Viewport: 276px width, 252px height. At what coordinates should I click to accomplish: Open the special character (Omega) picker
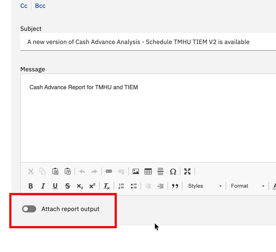tap(173, 171)
